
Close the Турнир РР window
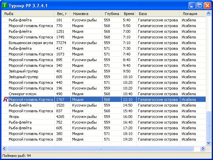[207, 6]
